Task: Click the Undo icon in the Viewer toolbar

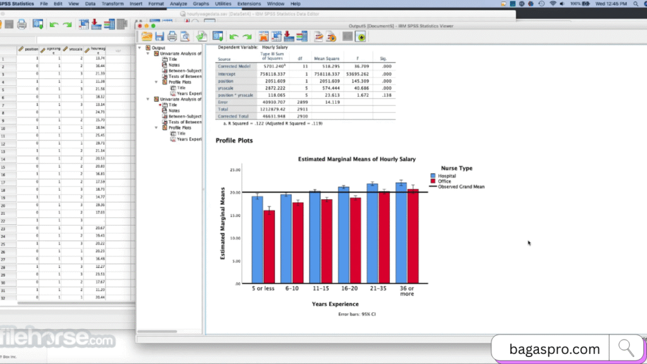Action: click(x=233, y=36)
